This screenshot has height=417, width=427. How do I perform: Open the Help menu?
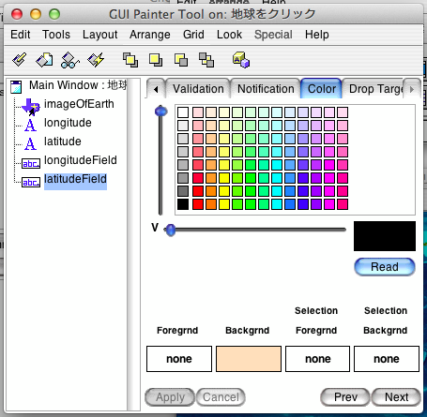317,35
